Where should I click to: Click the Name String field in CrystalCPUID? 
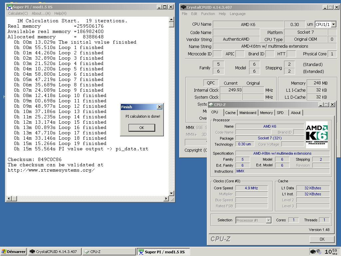(x=275, y=46)
